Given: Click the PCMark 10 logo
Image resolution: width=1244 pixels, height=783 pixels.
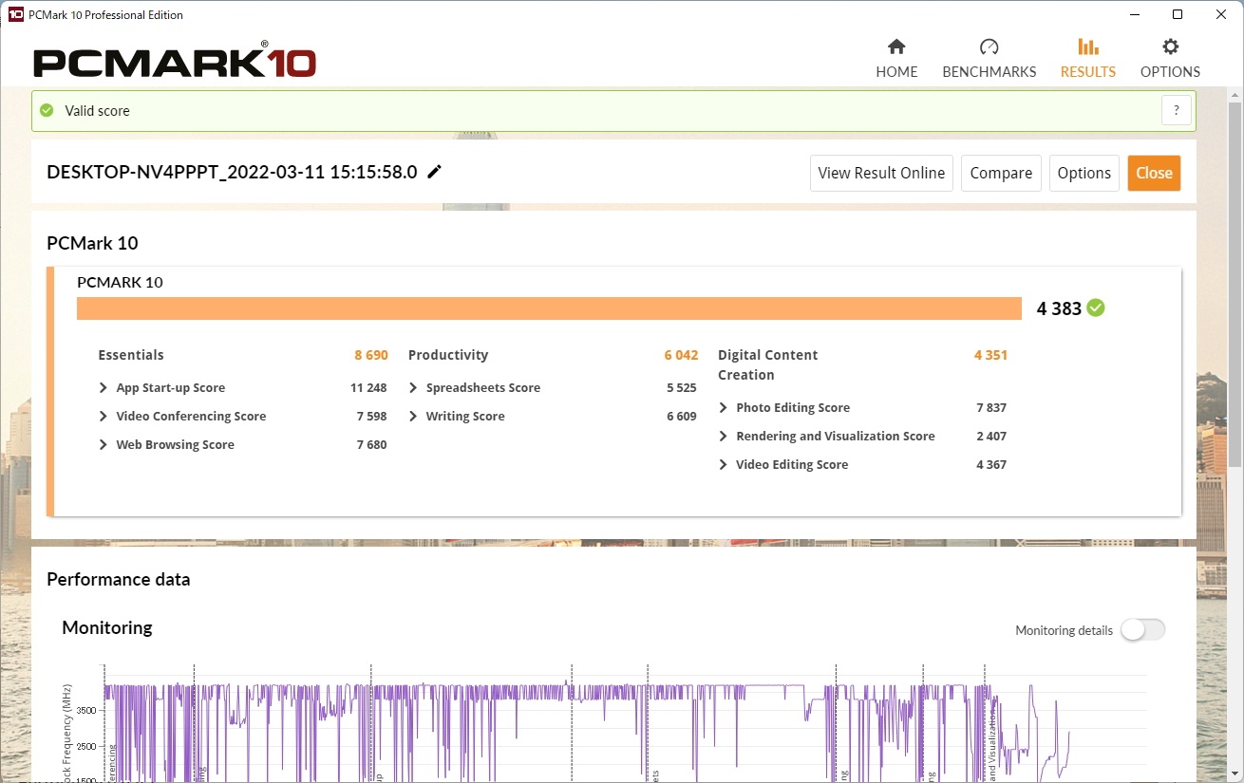Looking at the screenshot, I should pyautogui.click(x=175, y=62).
